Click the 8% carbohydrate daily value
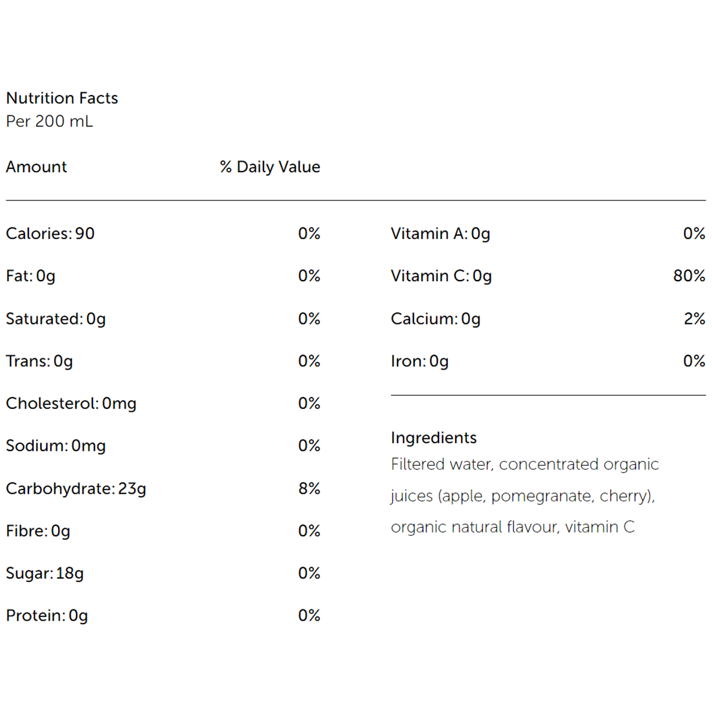 point(309,488)
